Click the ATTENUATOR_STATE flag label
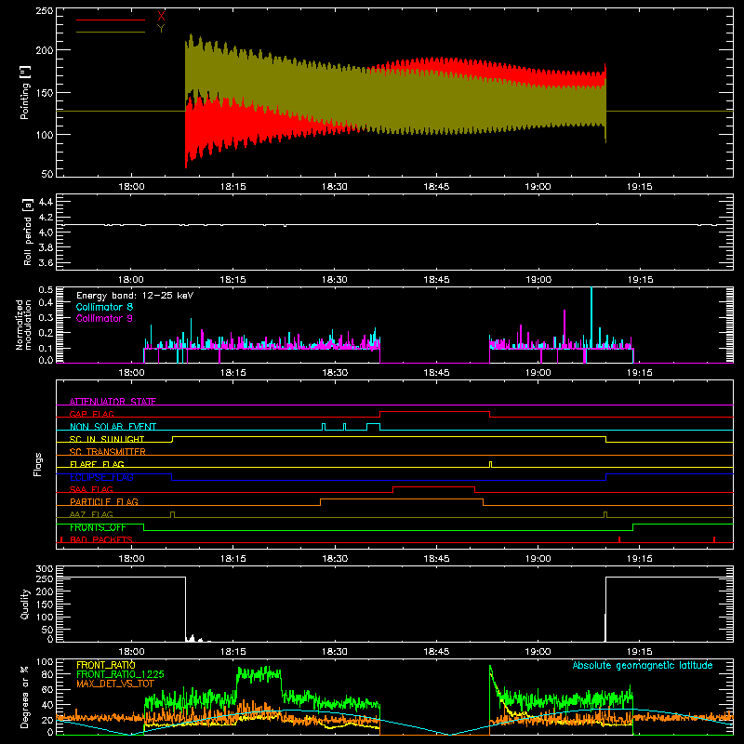This screenshot has height=744, width=744. coord(113,402)
